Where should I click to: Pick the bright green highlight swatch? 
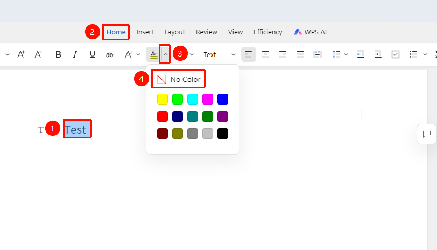(178, 99)
